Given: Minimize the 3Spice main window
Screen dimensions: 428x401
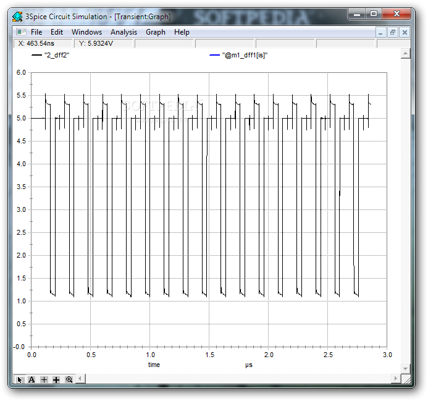Looking at the screenshot, I should [357, 14].
